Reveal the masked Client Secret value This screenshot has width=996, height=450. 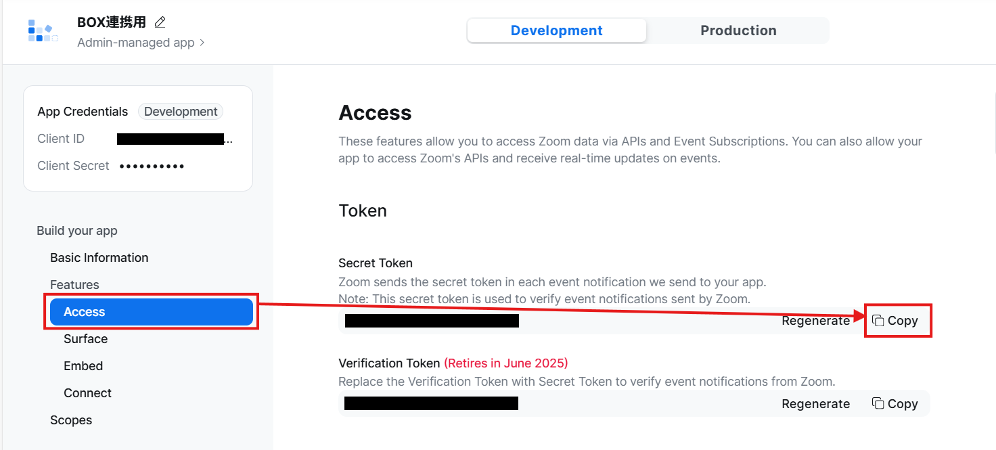tap(152, 166)
